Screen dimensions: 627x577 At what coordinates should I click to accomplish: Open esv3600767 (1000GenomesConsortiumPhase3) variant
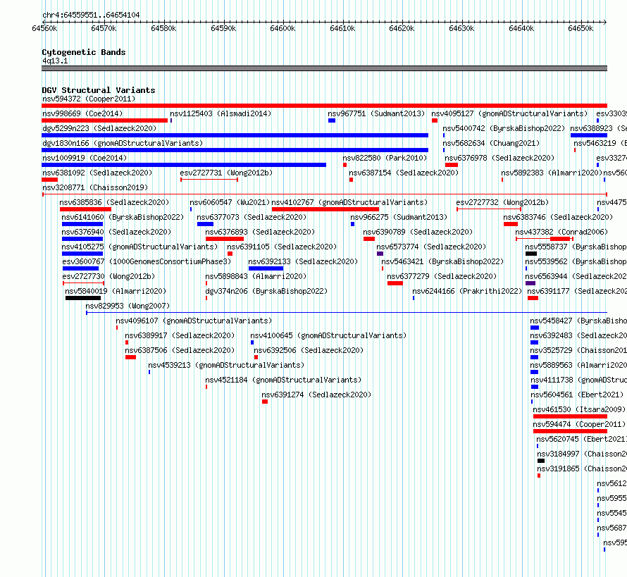coord(147,261)
